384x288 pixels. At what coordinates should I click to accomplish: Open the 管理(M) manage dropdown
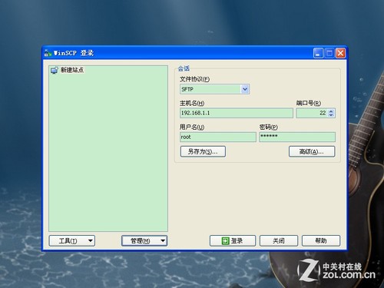point(144,241)
